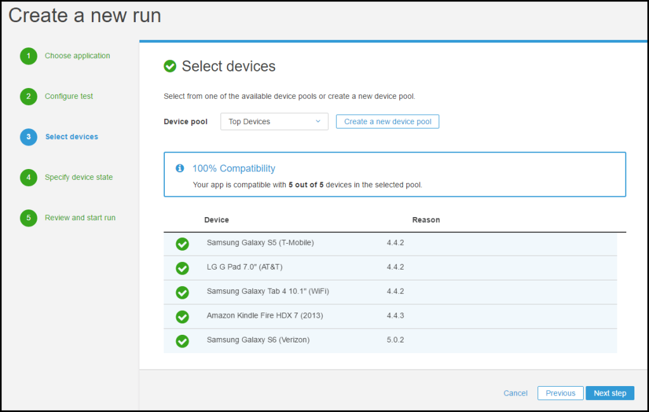Click the step 4 circle icon
The width and height of the screenshot is (649, 412).
click(x=29, y=178)
